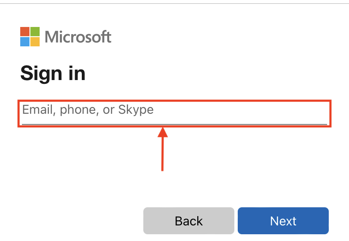Go back using the gray Back button

(x=189, y=221)
